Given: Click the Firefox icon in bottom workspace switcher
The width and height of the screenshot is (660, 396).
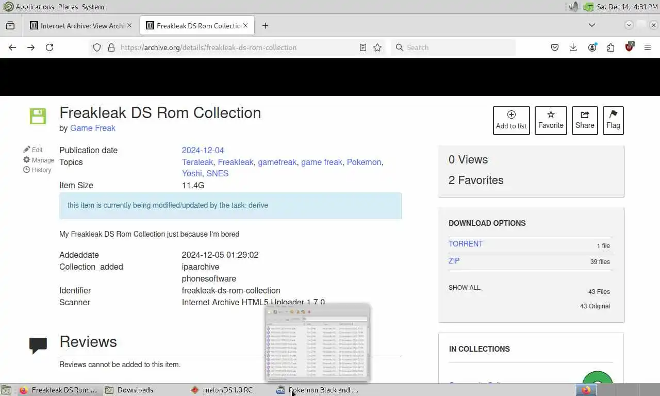Looking at the screenshot, I should 586,390.
